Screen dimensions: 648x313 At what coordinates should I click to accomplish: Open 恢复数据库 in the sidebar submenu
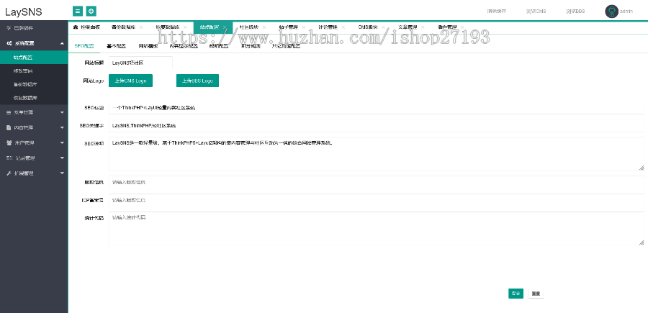[34, 99]
